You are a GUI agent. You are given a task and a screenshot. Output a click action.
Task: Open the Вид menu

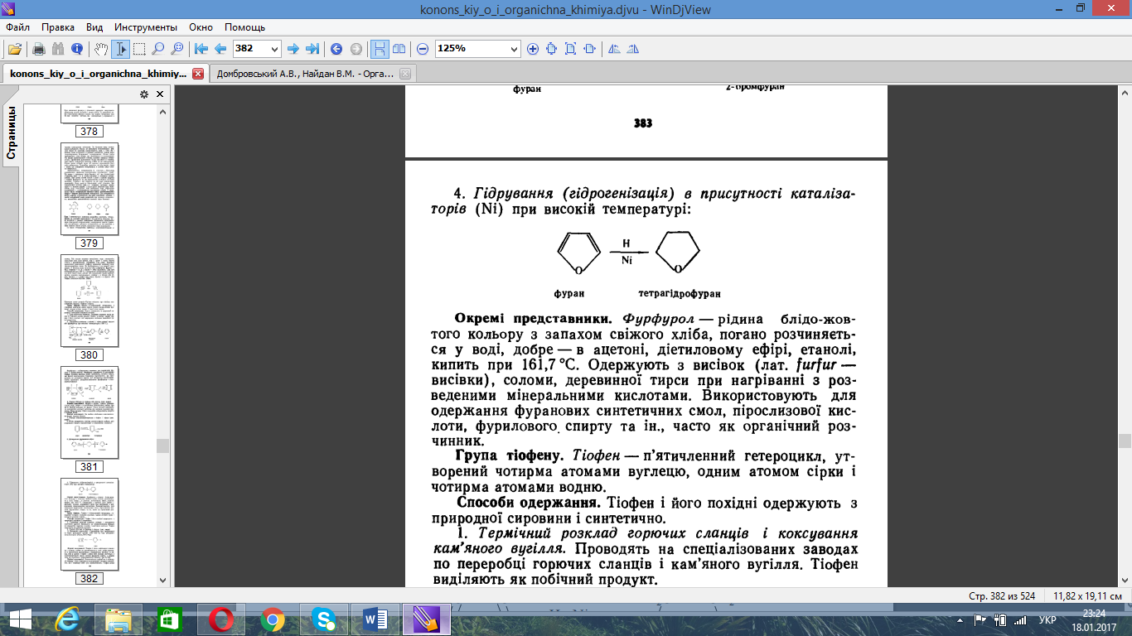click(x=94, y=27)
